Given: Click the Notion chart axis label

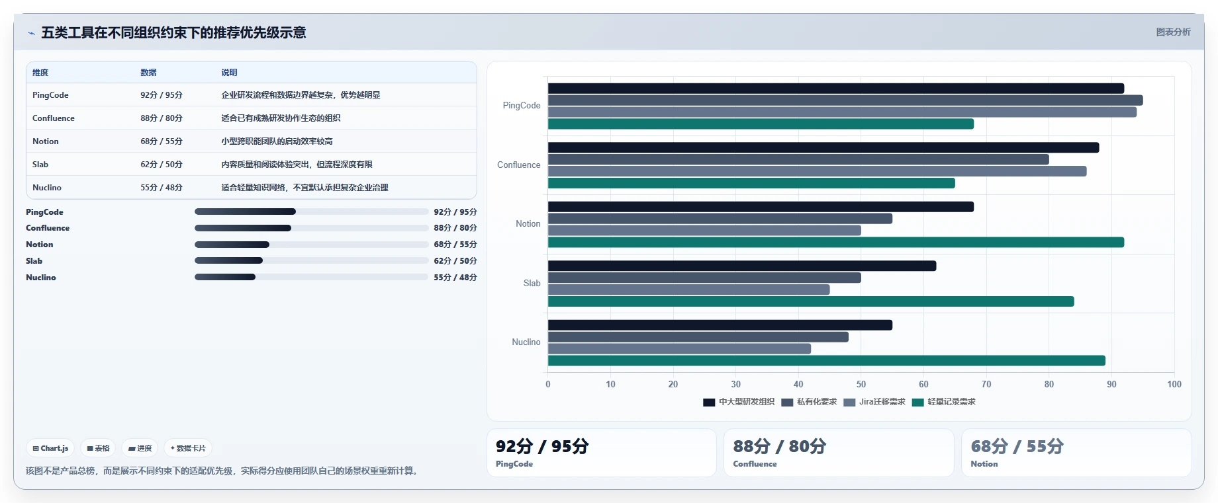Looking at the screenshot, I should pos(528,224).
